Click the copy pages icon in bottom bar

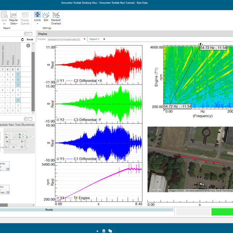[110, 231]
